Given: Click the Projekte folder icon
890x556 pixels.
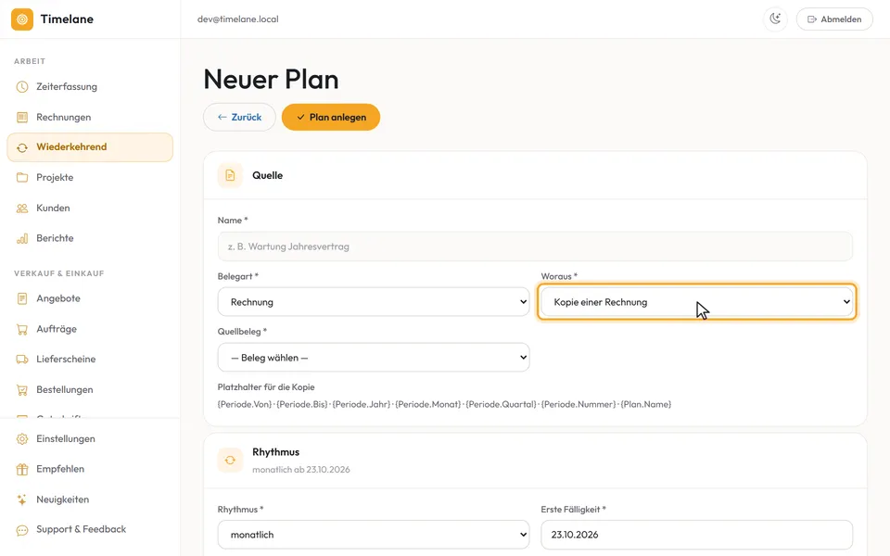Looking at the screenshot, I should [22, 178].
